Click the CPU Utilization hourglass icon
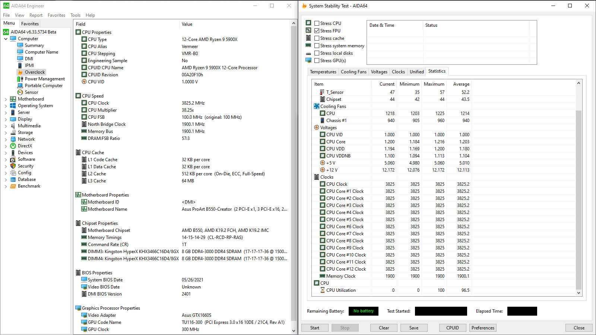This screenshot has width=596, height=335. [x=323, y=290]
